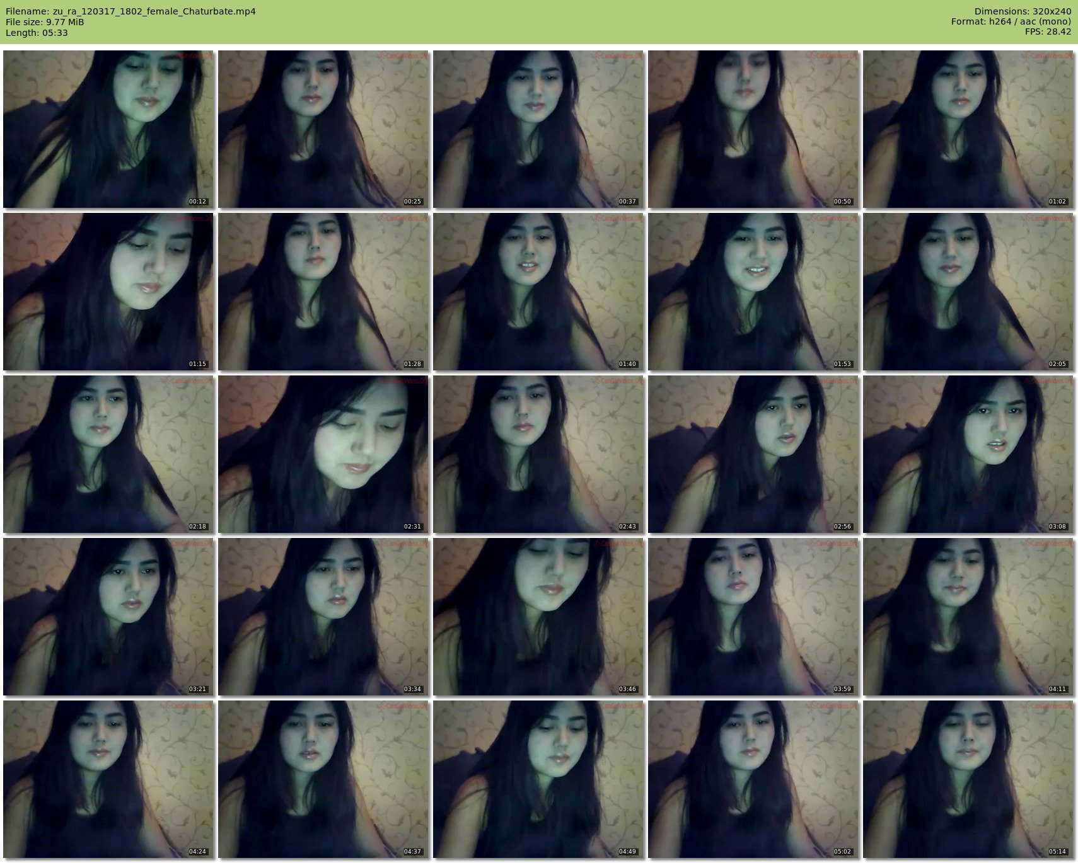Click the thumbnail timestamped 02:31
The image size is (1078, 863).
[323, 454]
